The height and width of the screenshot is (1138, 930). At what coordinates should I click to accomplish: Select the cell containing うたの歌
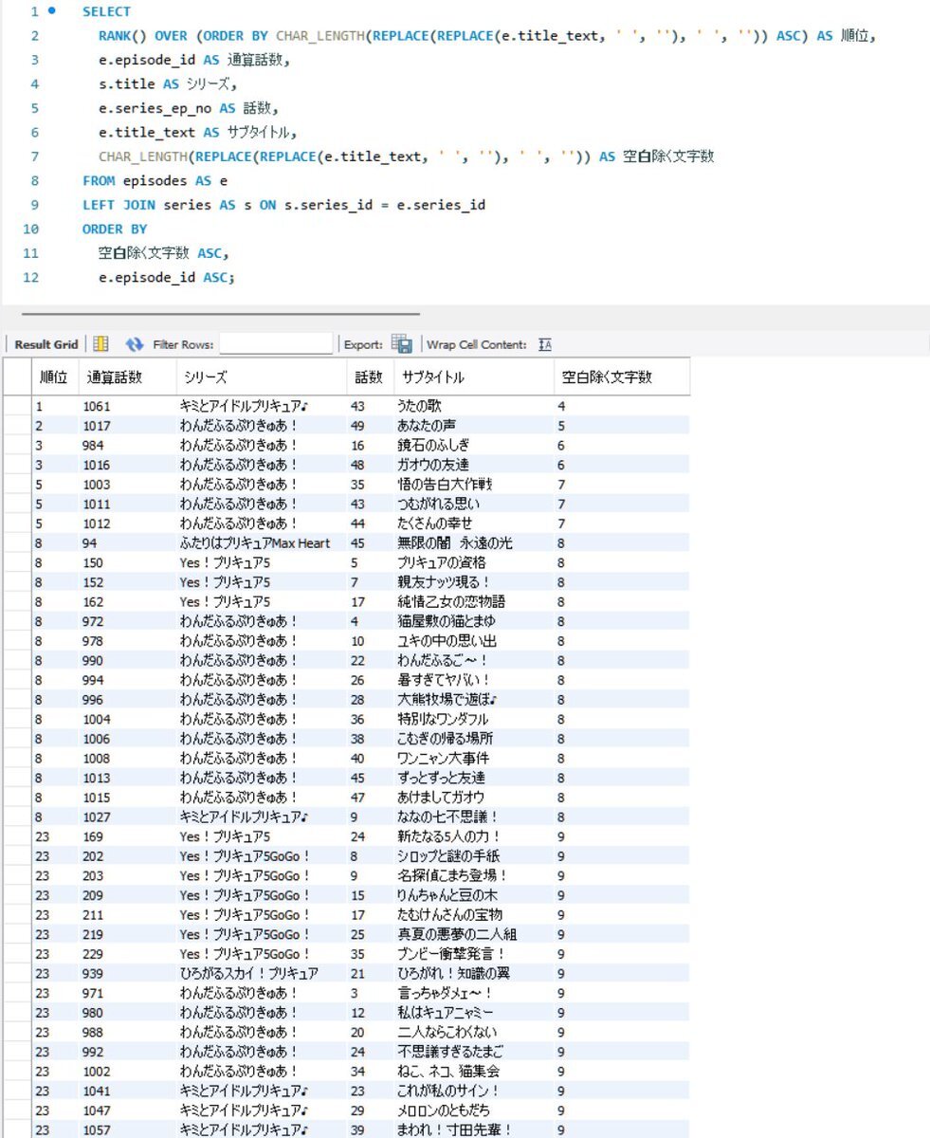click(420, 406)
